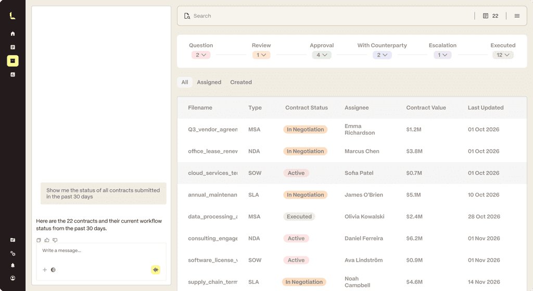Expand the With Counterparty dropdown

(x=382, y=55)
